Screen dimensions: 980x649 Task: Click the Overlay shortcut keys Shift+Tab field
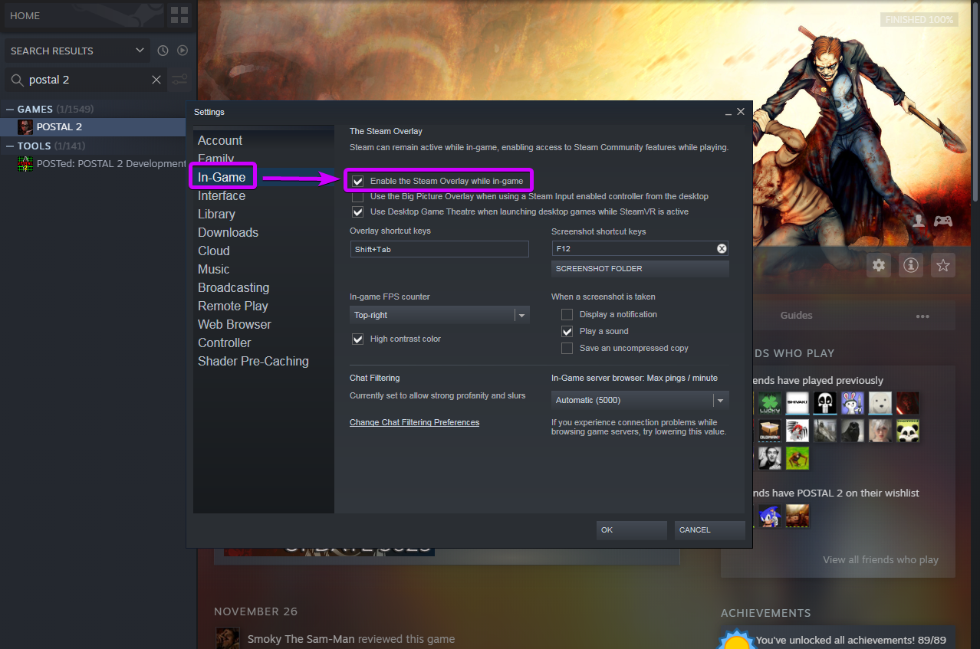point(439,249)
